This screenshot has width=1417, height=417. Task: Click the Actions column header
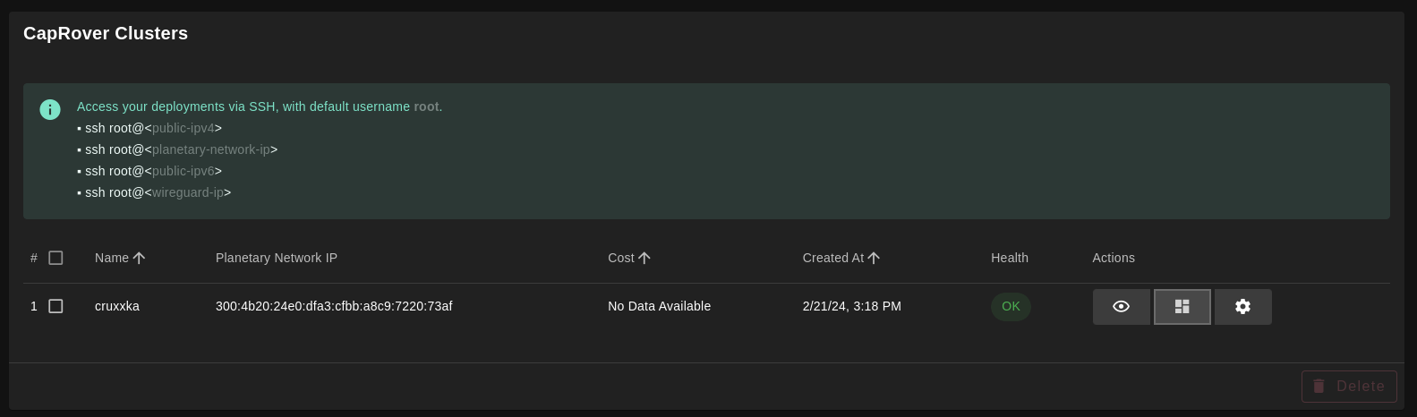tap(1113, 258)
